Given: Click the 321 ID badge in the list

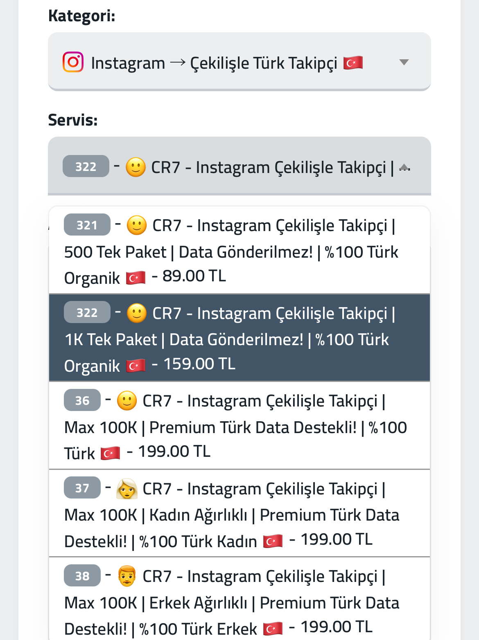Looking at the screenshot, I should coord(87,225).
